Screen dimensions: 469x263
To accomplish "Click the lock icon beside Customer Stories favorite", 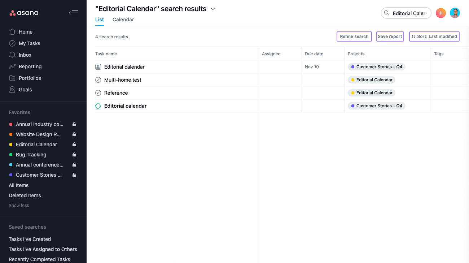I will (74, 175).
